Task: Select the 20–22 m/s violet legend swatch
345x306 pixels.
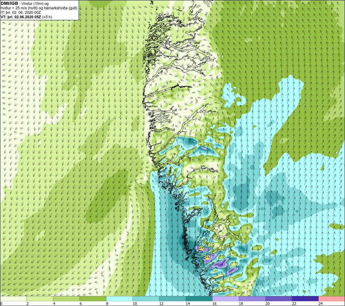Action: point(278,299)
